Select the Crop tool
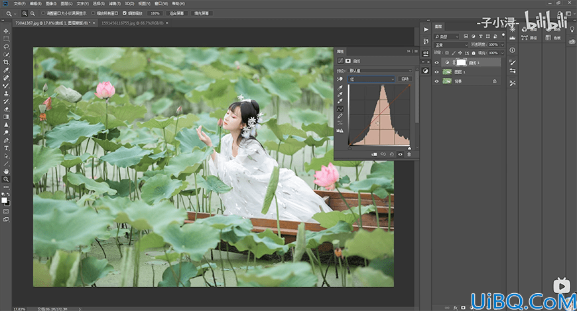This screenshot has height=311, width=577. [x=6, y=62]
